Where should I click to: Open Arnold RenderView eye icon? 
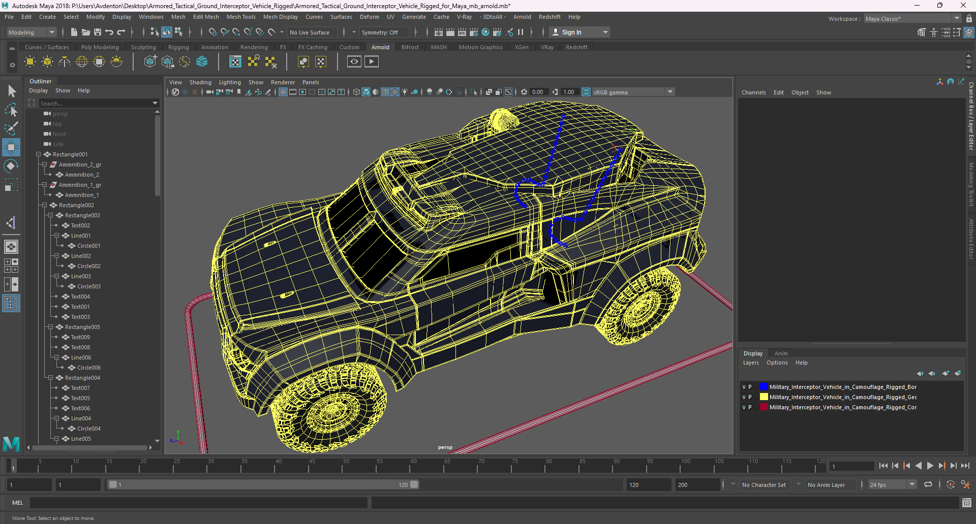click(x=354, y=62)
